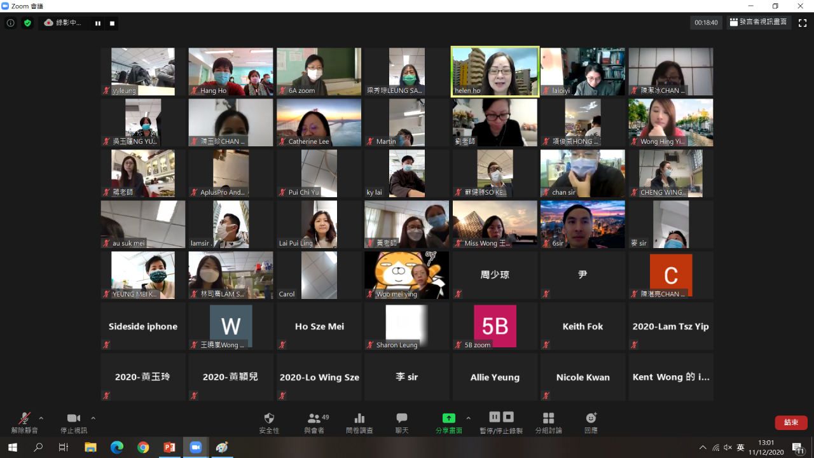Switch to Speaker View (發言者視訊畫面)
814x458 pixels.
(x=758, y=22)
